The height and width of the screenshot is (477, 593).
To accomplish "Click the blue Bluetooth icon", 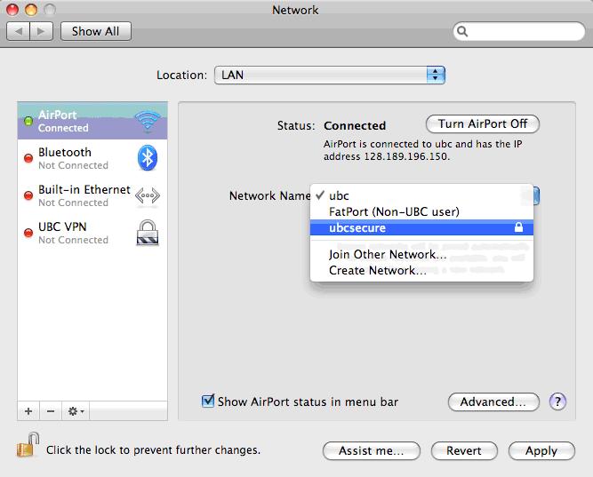I will tap(148, 157).
